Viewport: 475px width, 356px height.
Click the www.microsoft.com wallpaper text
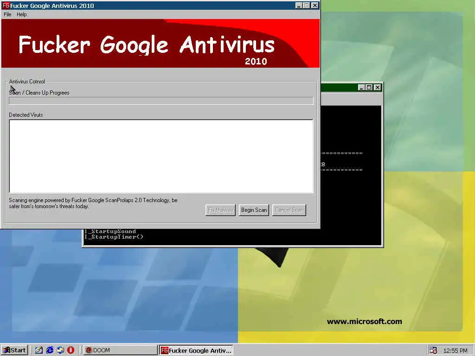point(365,322)
